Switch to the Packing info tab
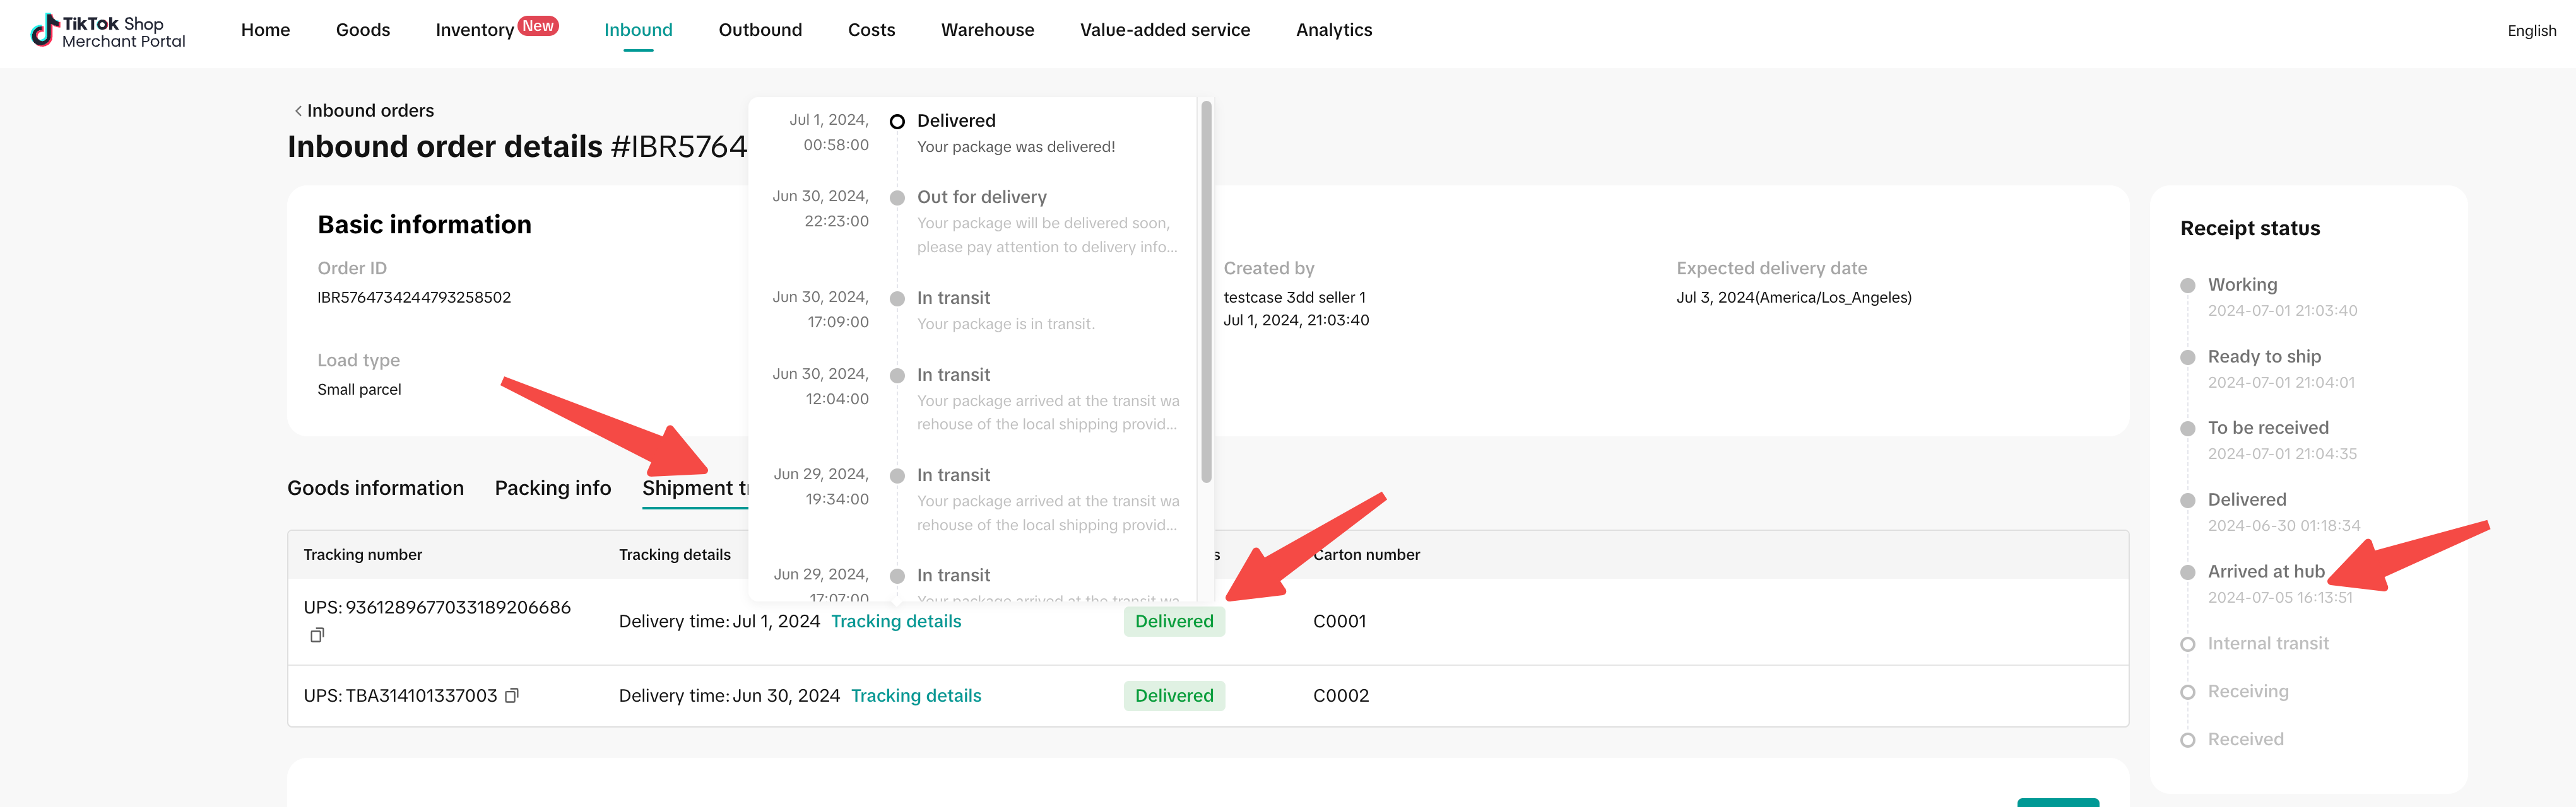2576x807 pixels. tap(552, 489)
